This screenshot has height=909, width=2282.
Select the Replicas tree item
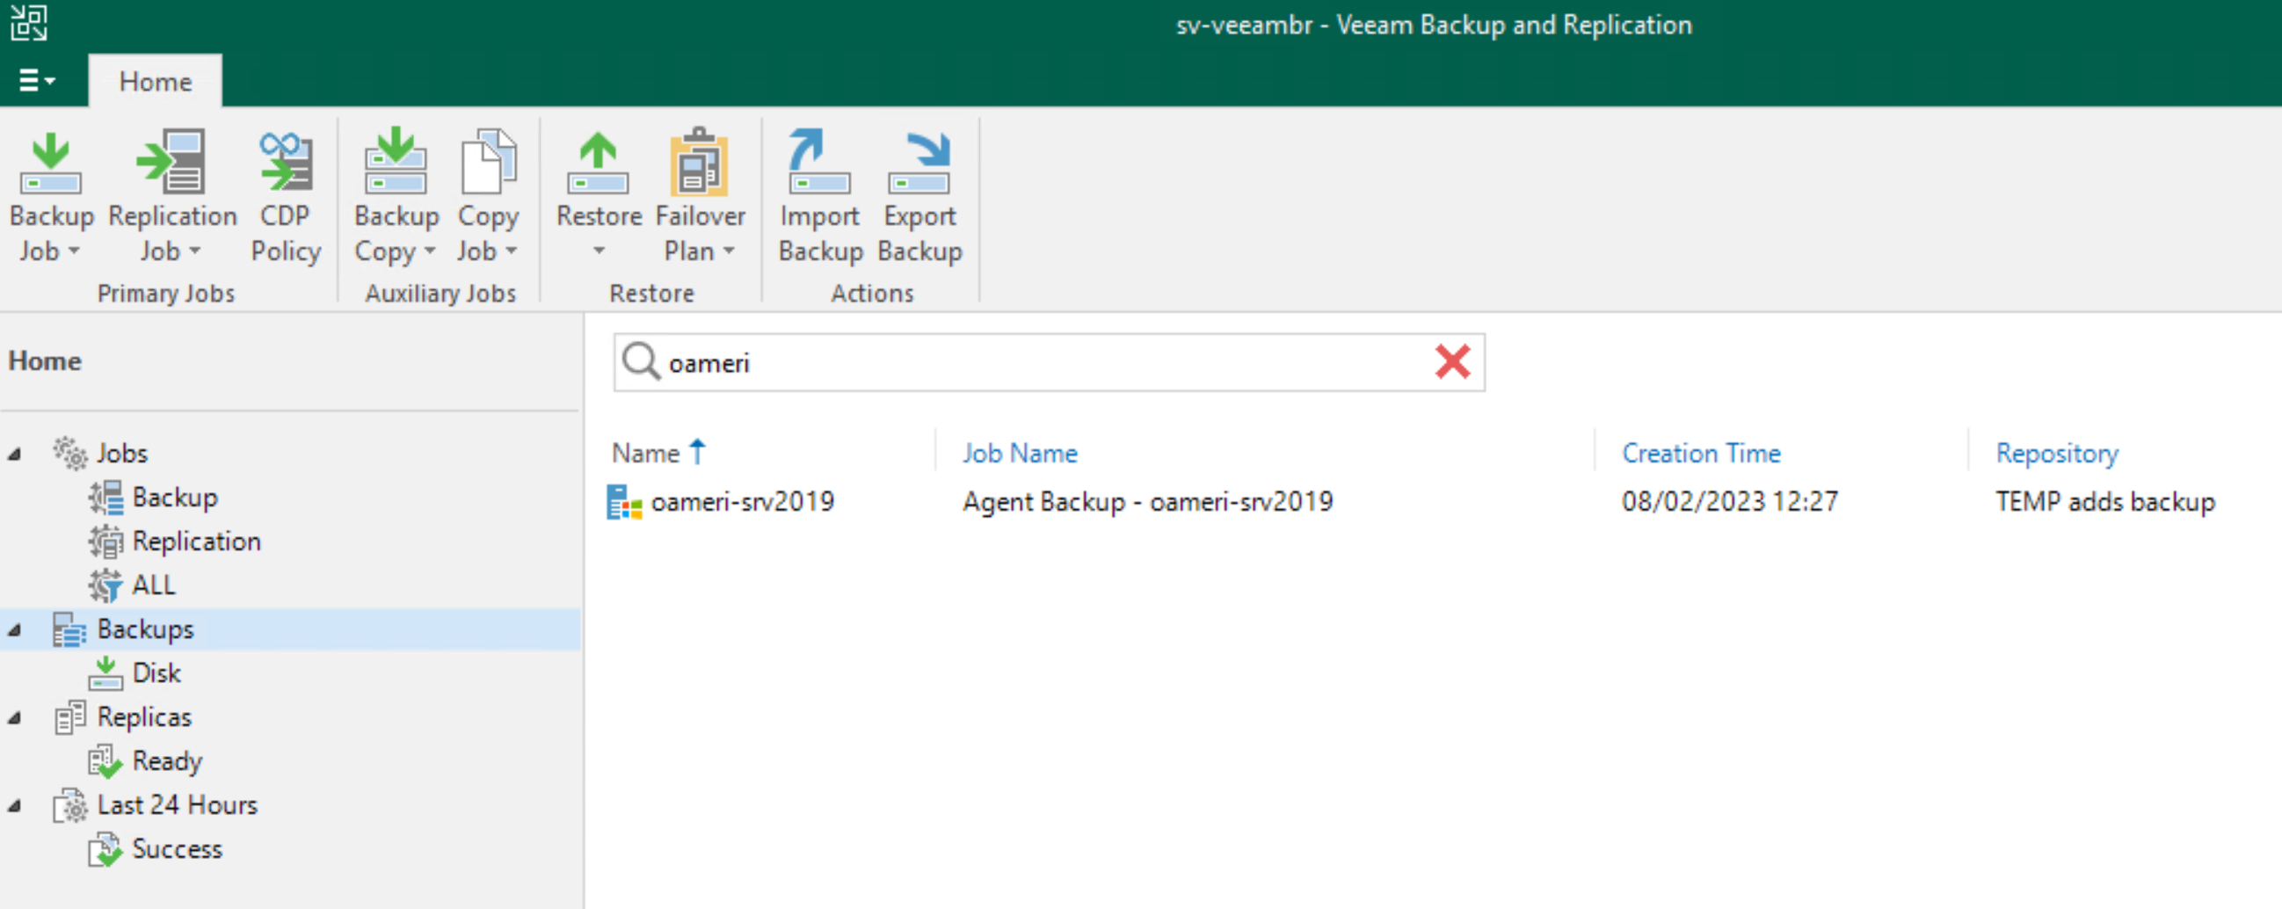[144, 716]
